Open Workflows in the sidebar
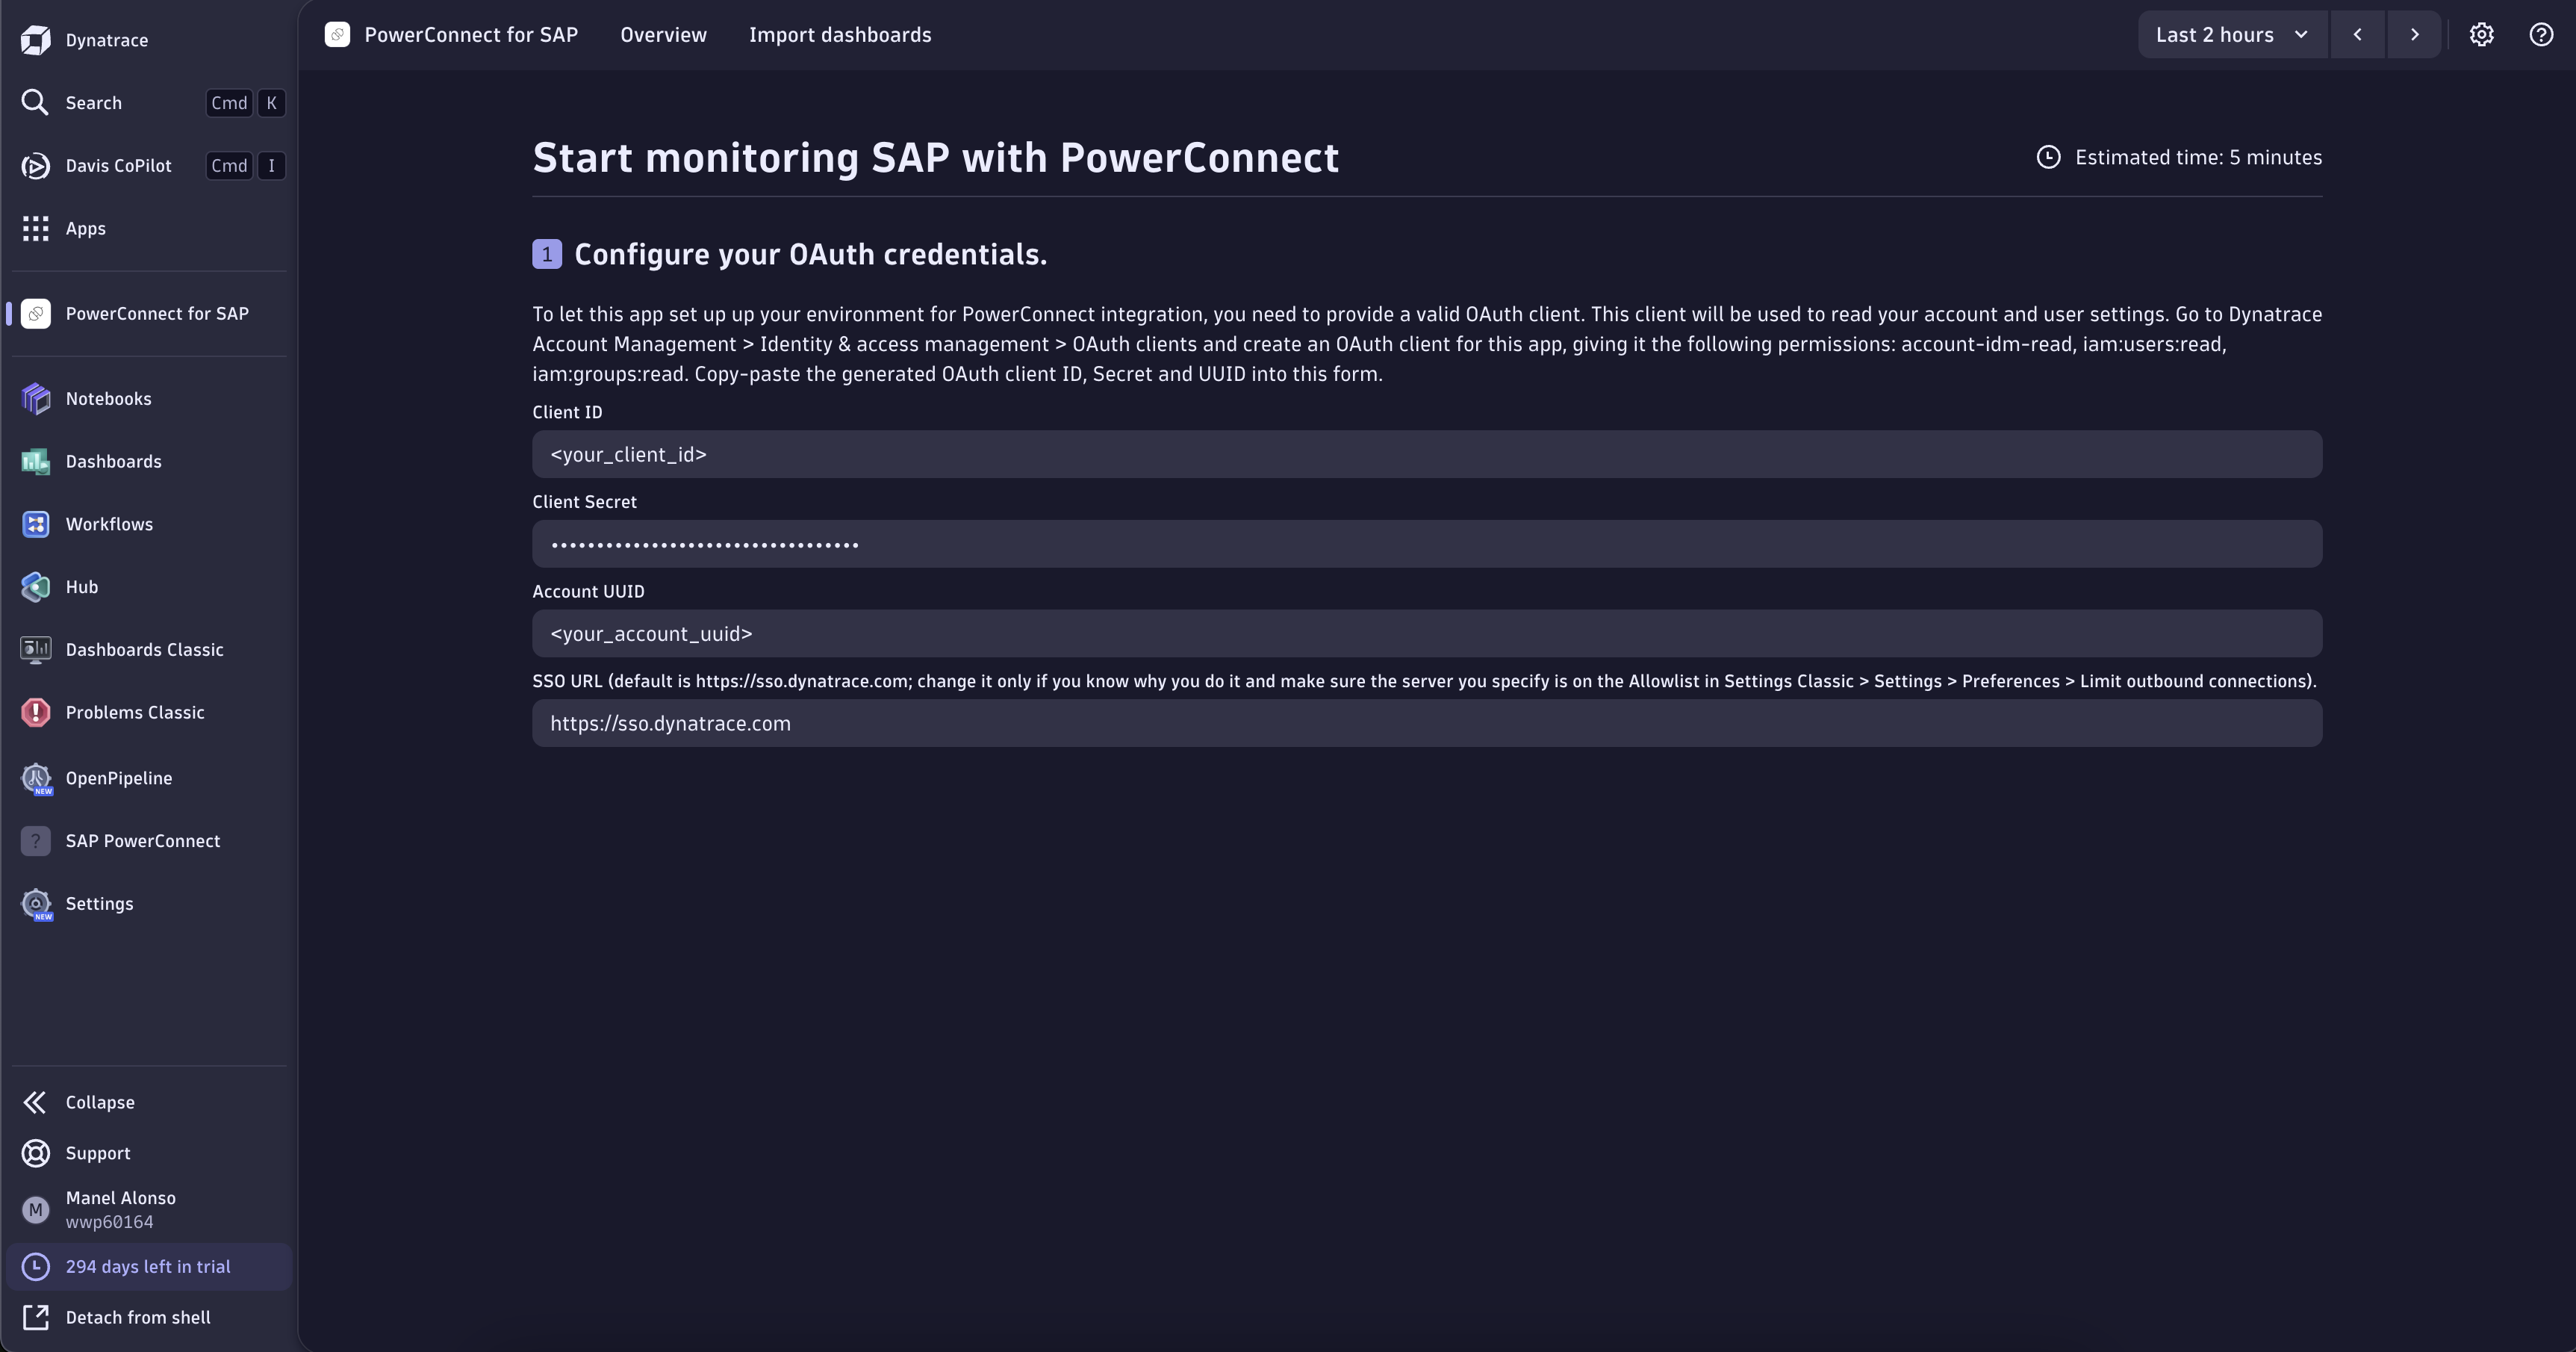 click(x=109, y=524)
